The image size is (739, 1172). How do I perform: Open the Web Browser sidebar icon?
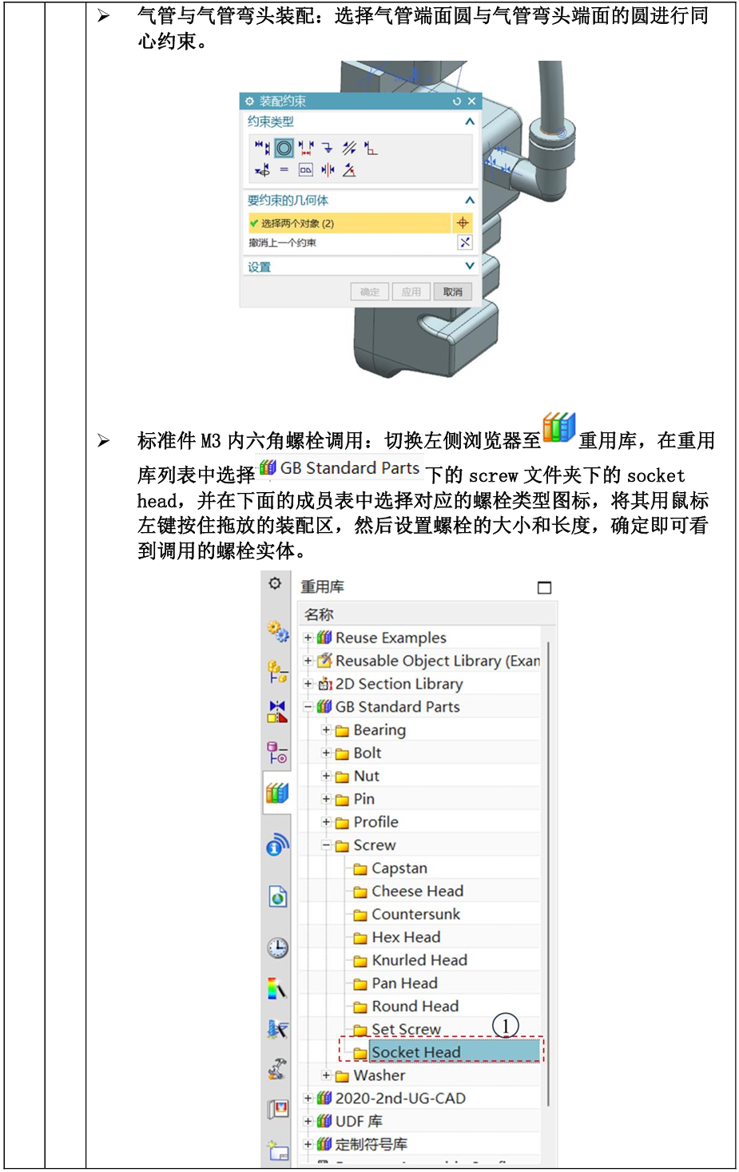pyautogui.click(x=277, y=897)
